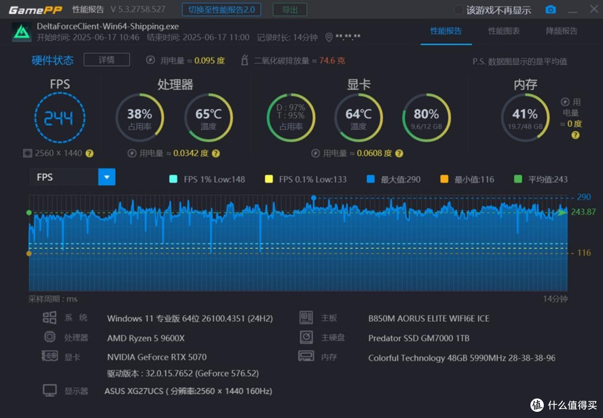Click the 290 peak marker on chart
The width and height of the screenshot is (603, 418).
pyautogui.click(x=314, y=198)
